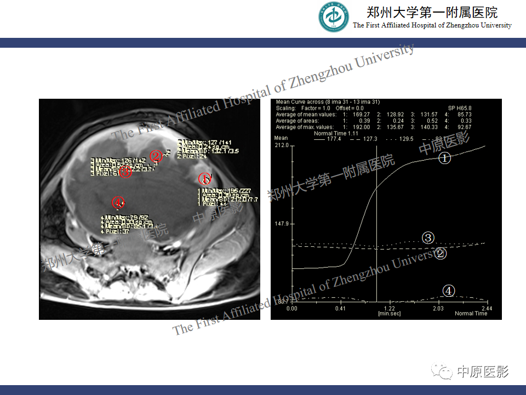Click max value 140.33
The image size is (526, 395).
(429, 127)
